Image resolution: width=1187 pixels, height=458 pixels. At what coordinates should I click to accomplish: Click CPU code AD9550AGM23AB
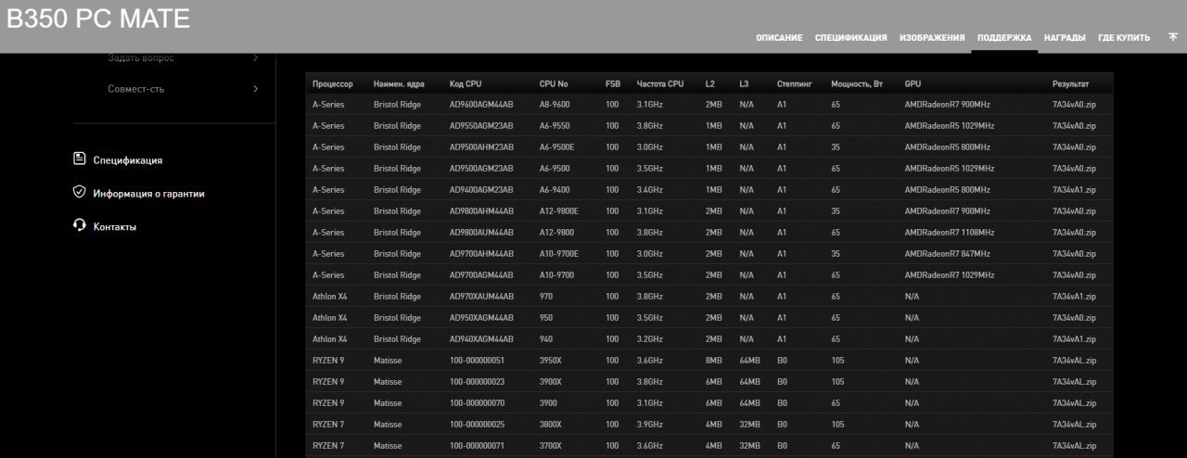pyautogui.click(x=481, y=126)
